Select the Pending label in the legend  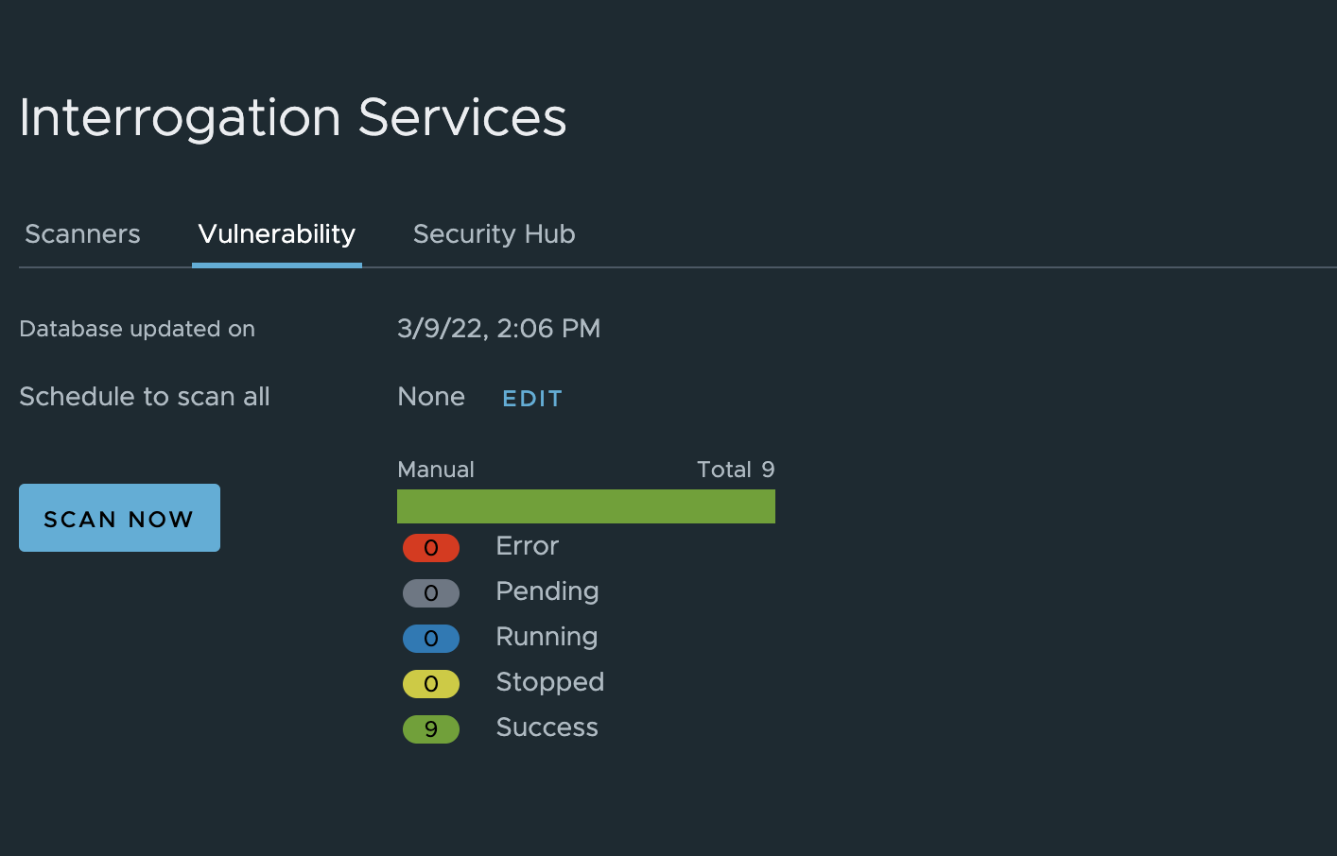(547, 591)
